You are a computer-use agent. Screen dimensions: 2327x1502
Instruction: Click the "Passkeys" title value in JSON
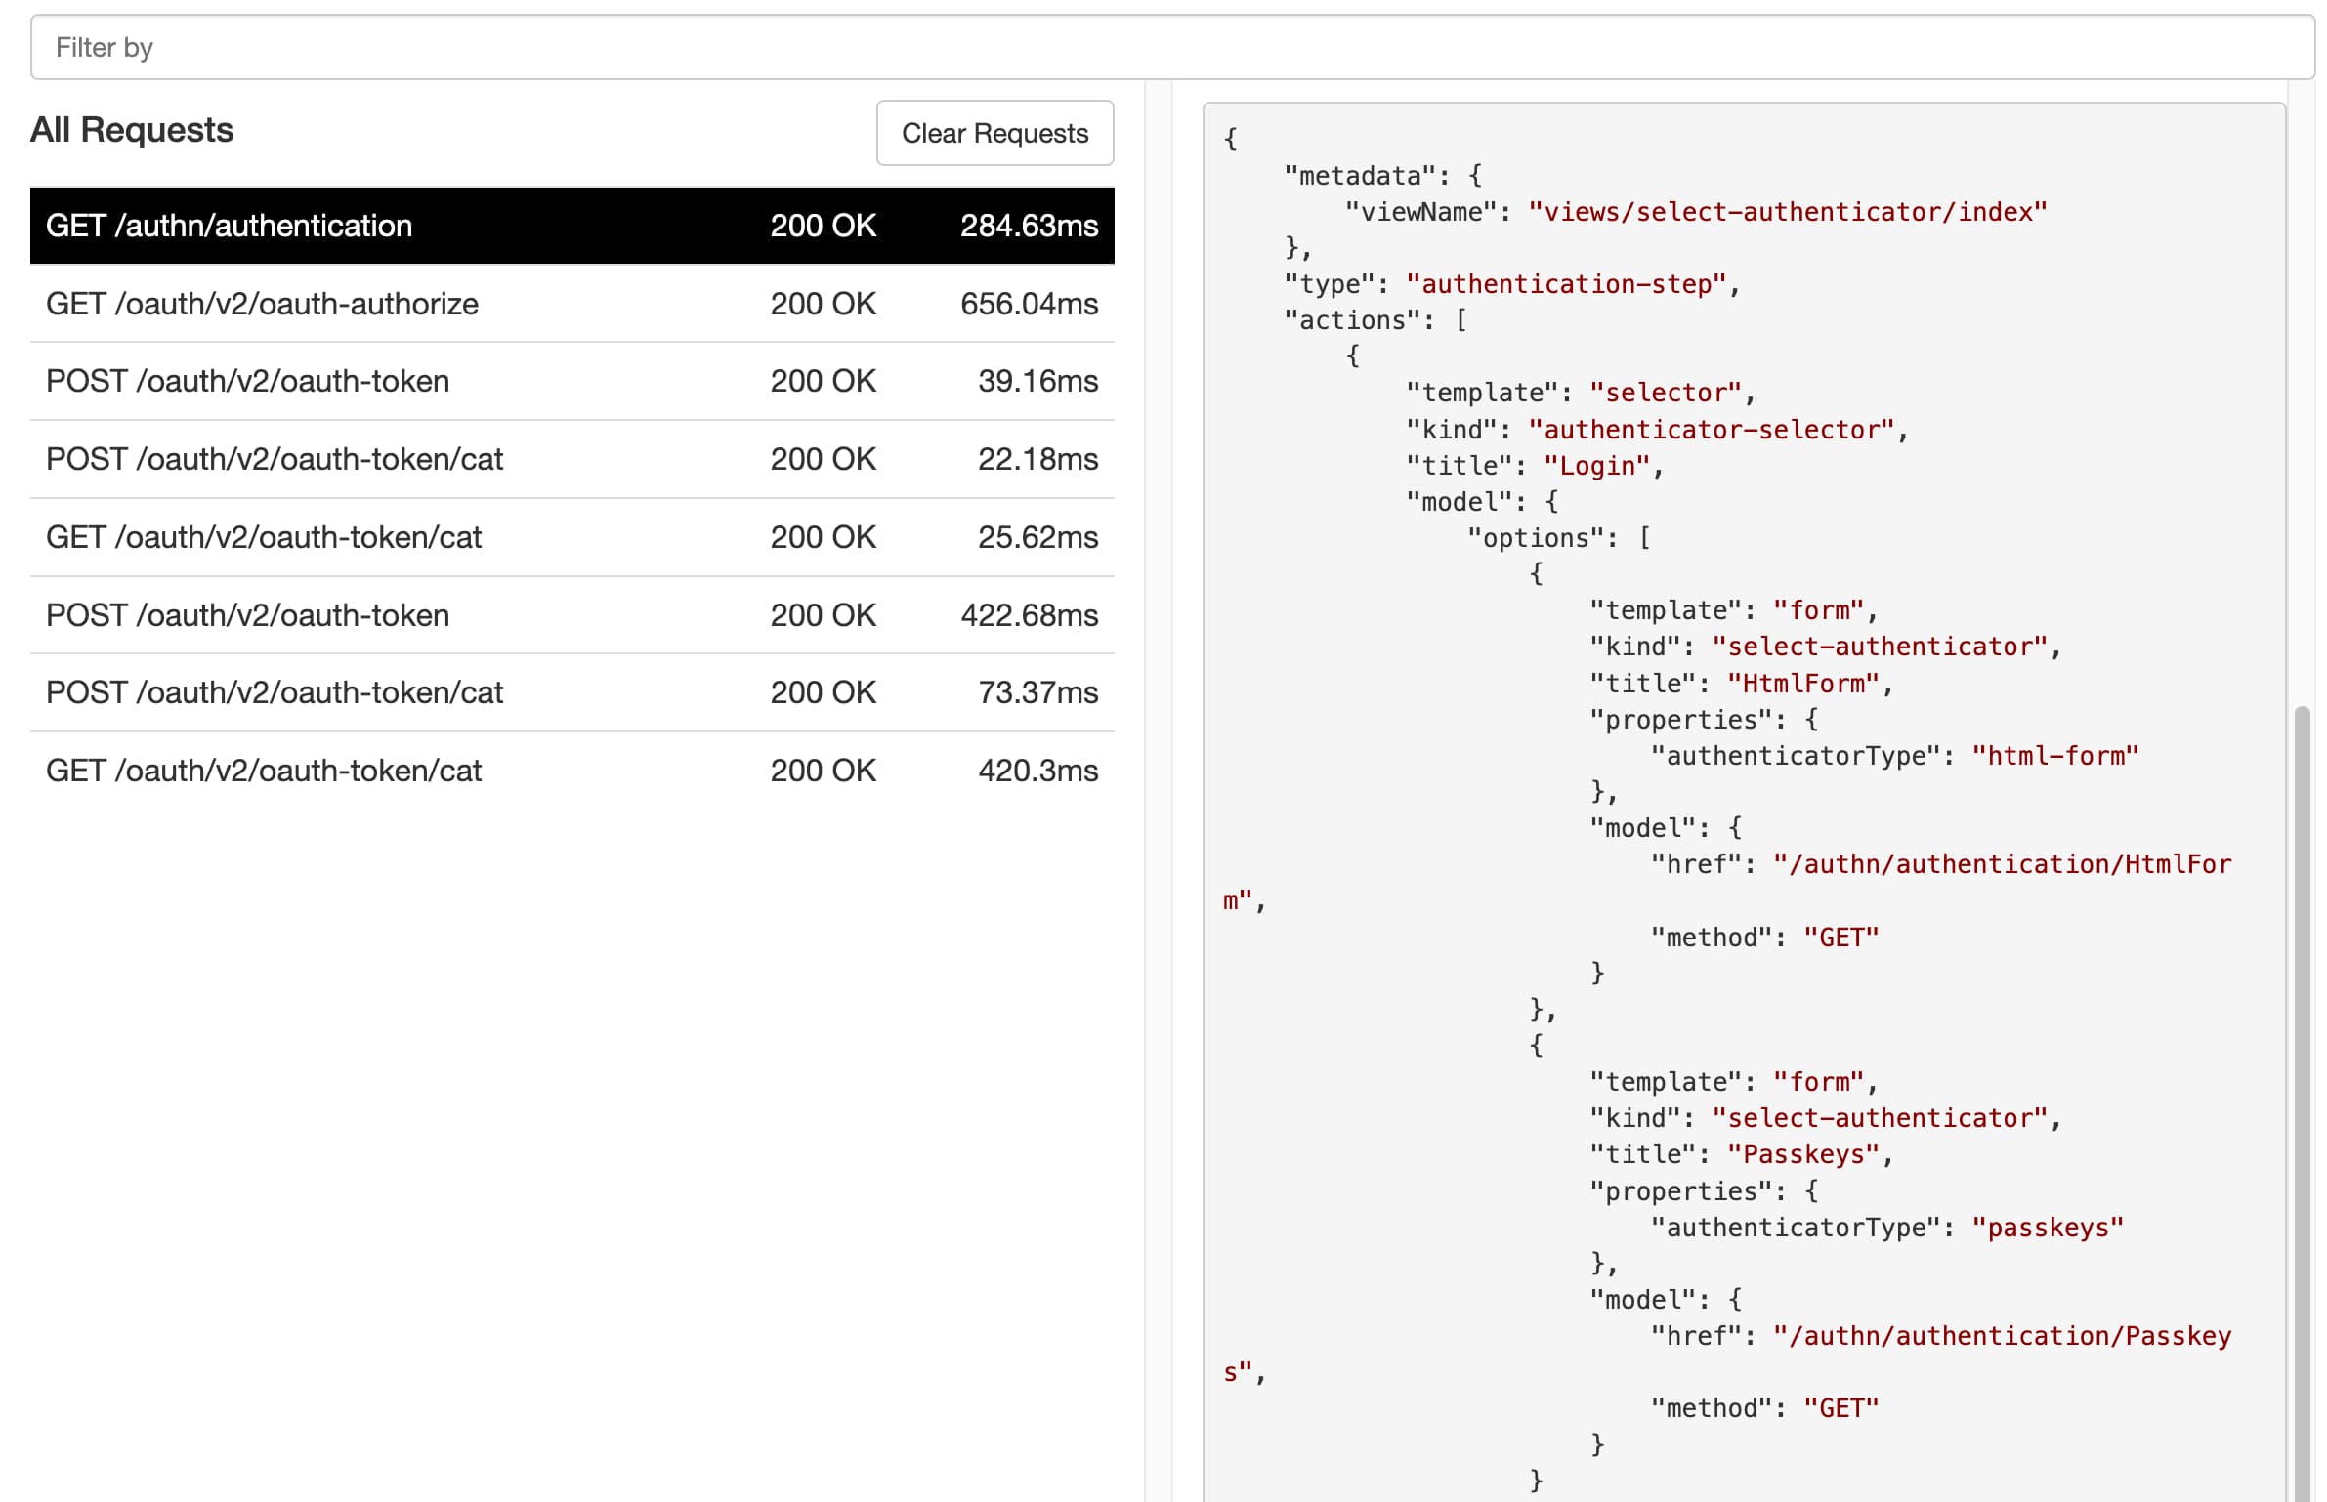(1802, 1154)
